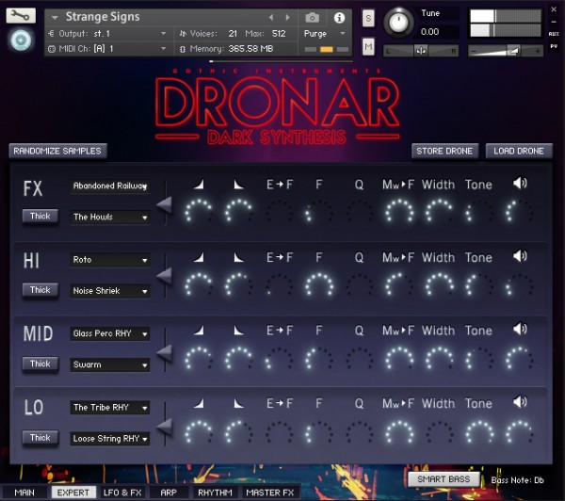This screenshot has height=501, width=565.
Task: Click the pan slider center icon
Action: [x=421, y=51]
